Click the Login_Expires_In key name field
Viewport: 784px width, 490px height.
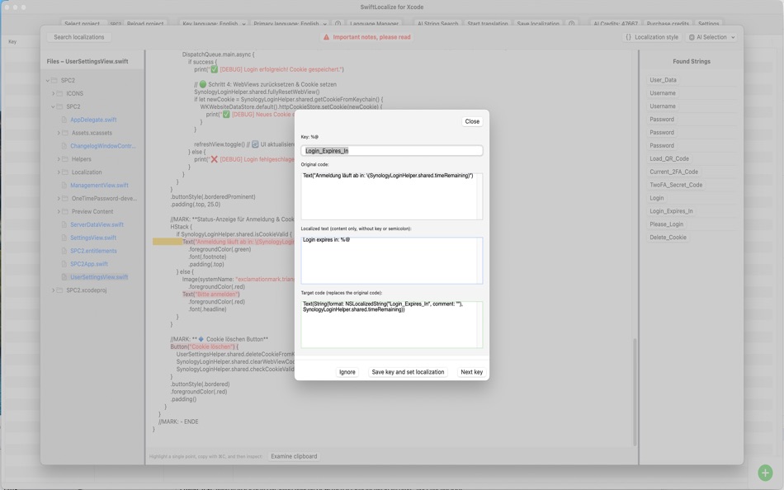[391, 150]
